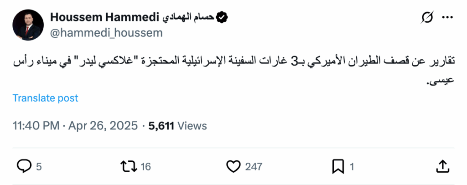
Task: Click the repost count of 16
Action: click(145, 167)
